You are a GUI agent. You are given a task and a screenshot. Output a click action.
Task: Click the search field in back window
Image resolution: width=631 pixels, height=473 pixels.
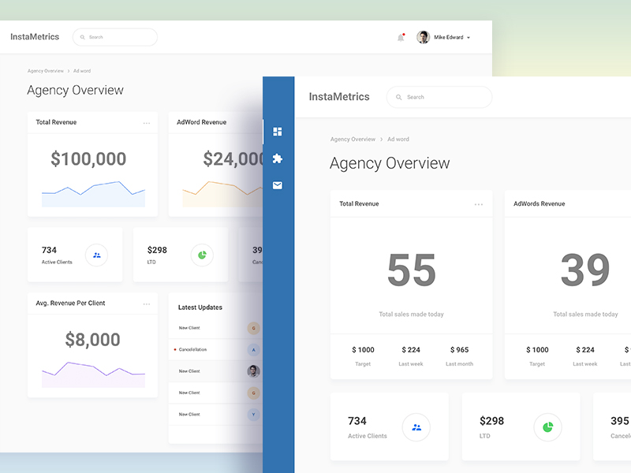click(x=115, y=37)
